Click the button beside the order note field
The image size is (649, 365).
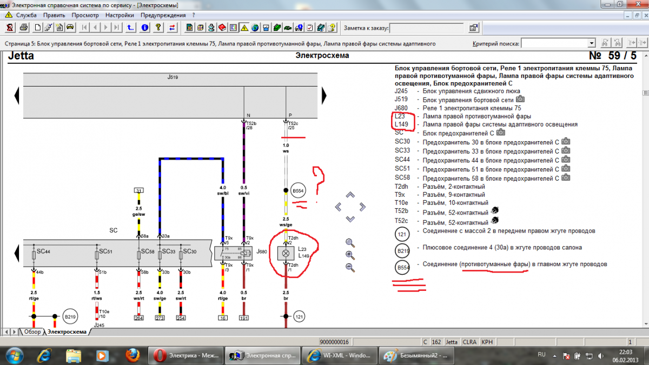(x=473, y=28)
